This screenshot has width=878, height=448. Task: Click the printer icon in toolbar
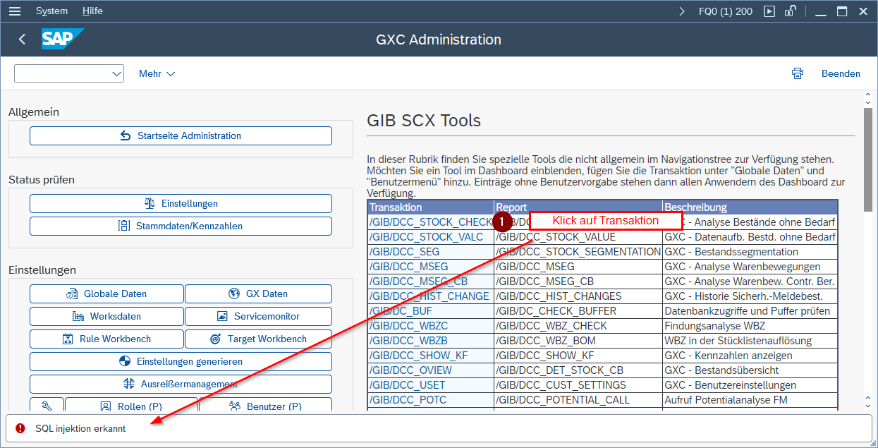click(x=798, y=73)
